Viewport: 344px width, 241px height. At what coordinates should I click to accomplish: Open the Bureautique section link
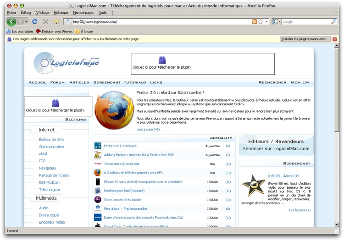[49, 215]
